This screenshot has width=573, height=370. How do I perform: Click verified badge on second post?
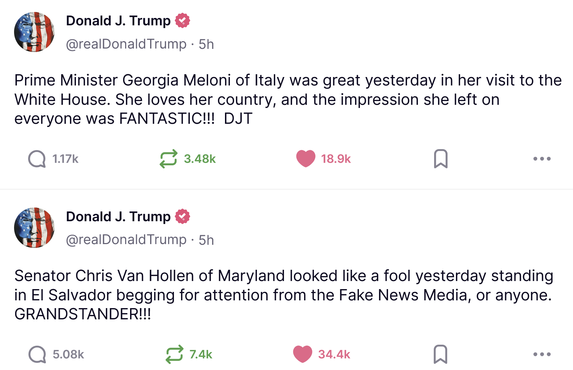[182, 216]
